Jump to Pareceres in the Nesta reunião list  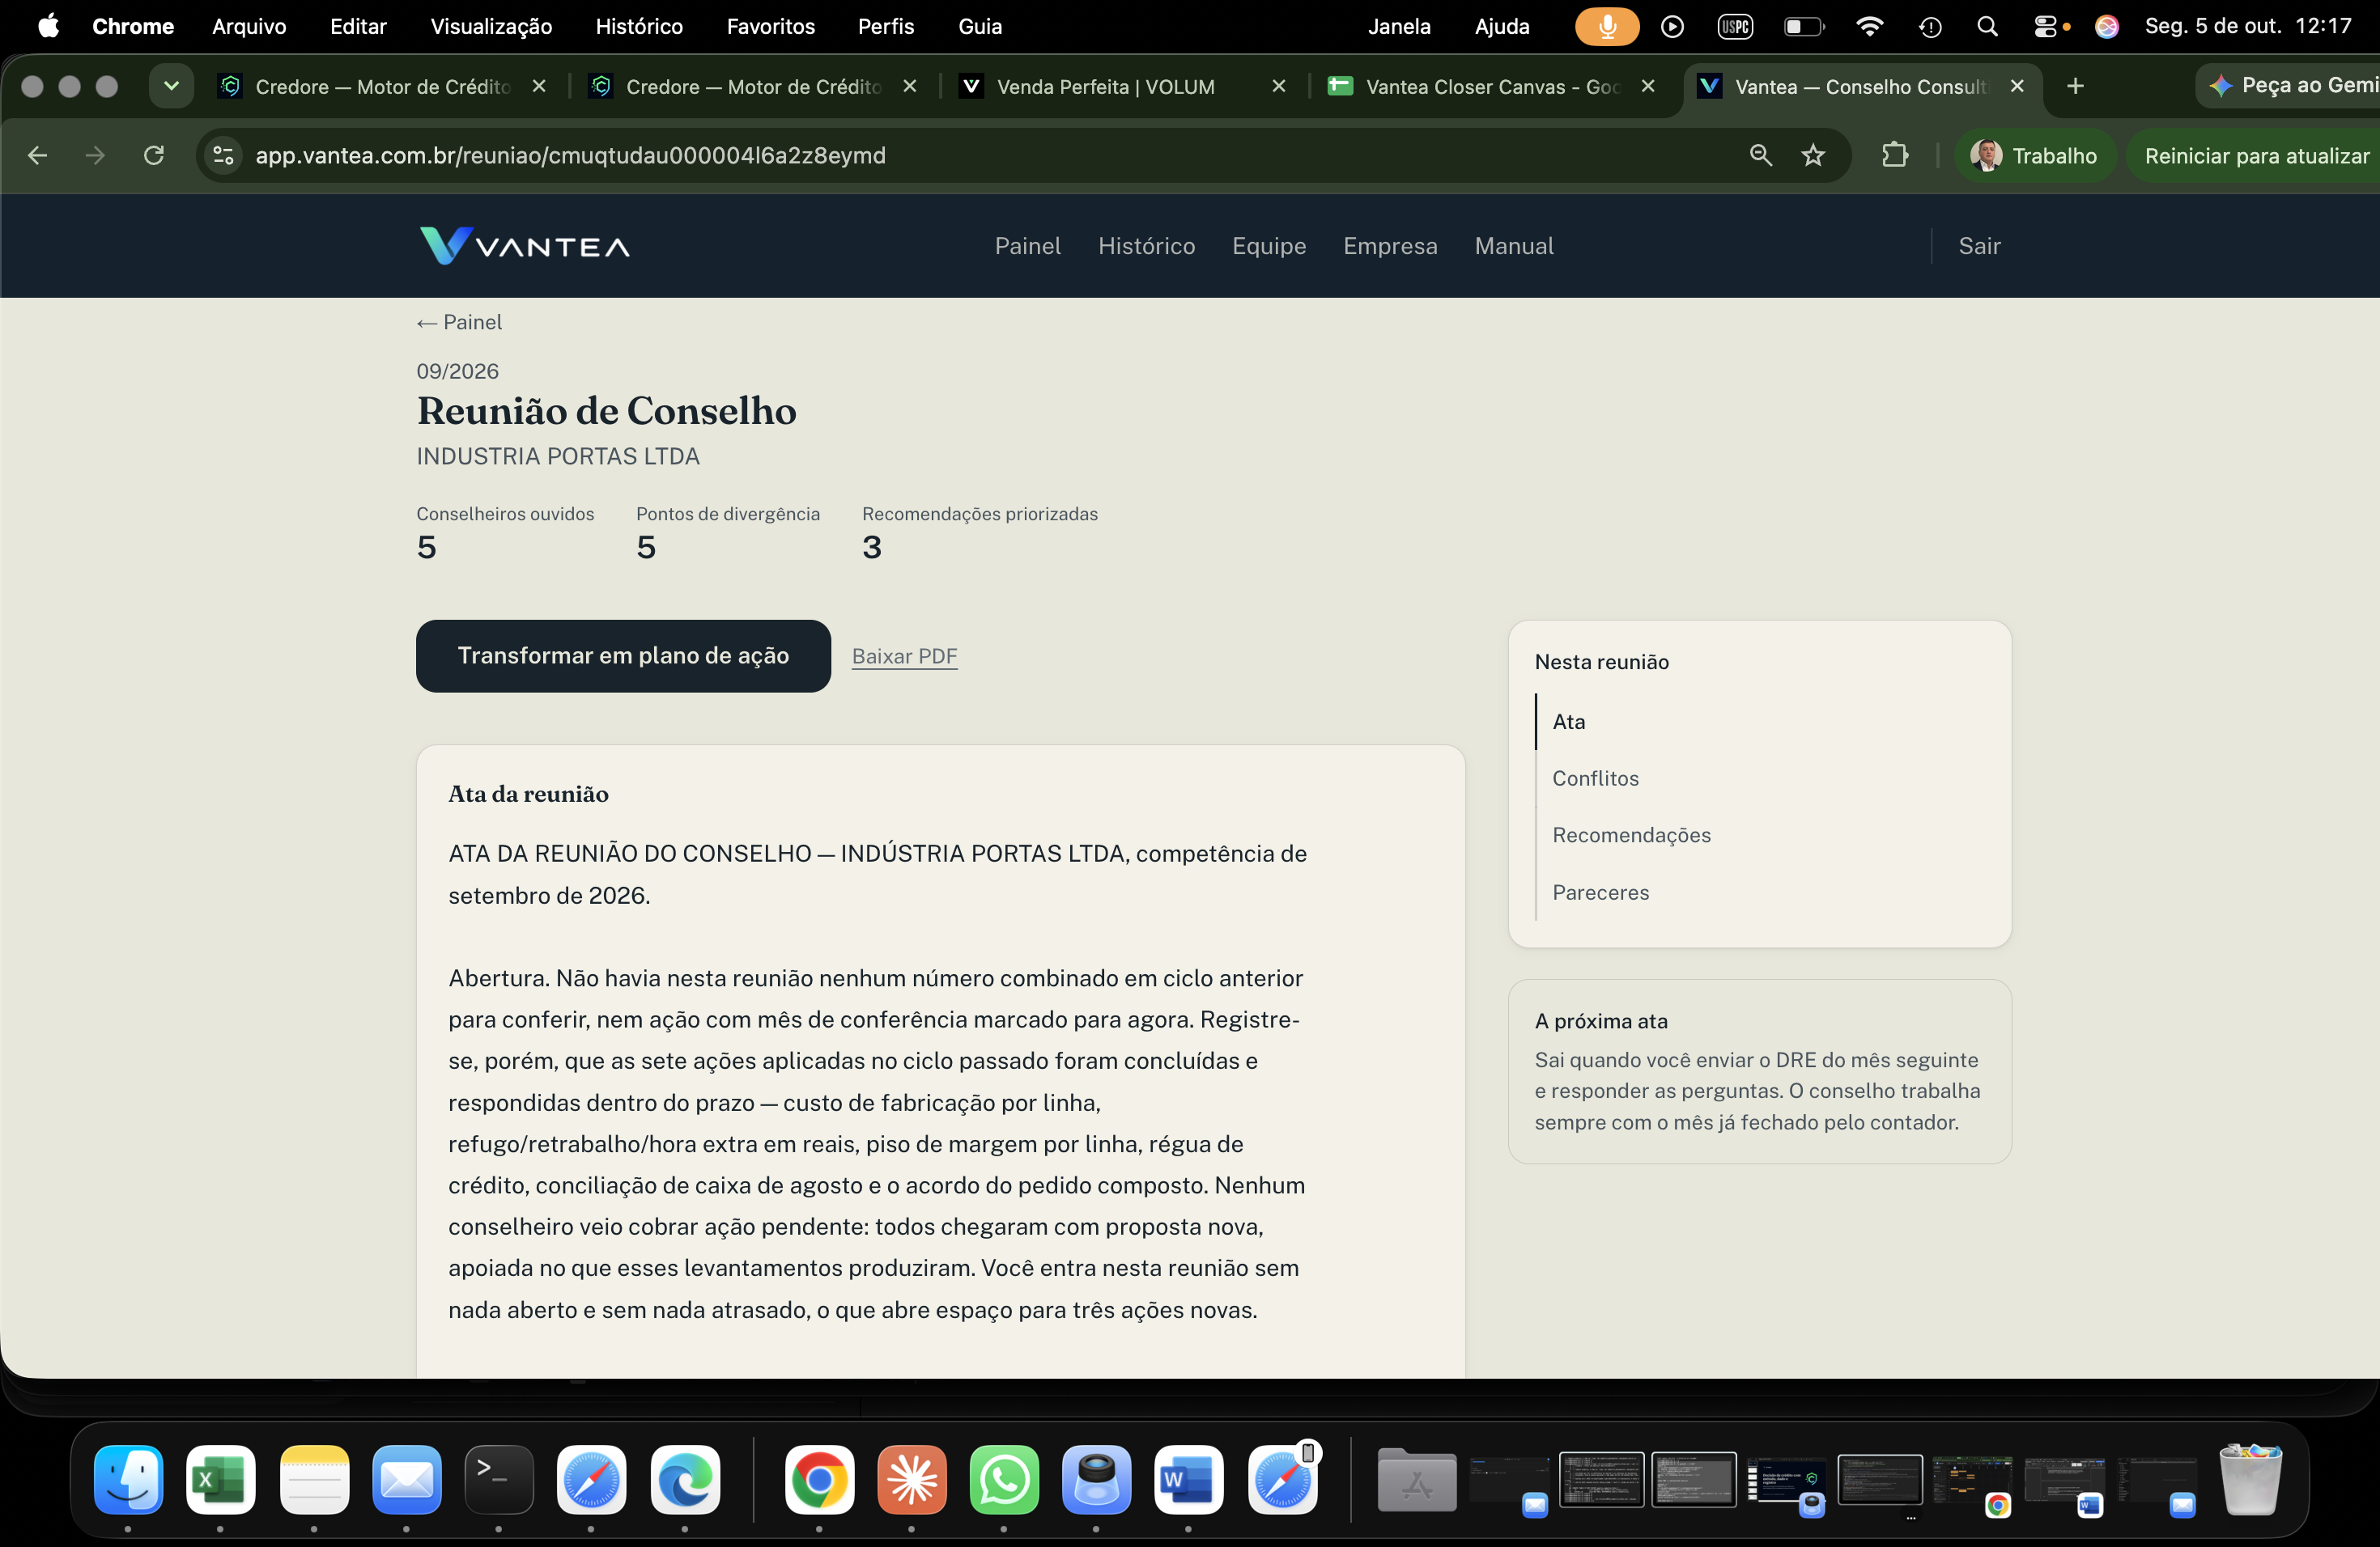pos(1600,892)
